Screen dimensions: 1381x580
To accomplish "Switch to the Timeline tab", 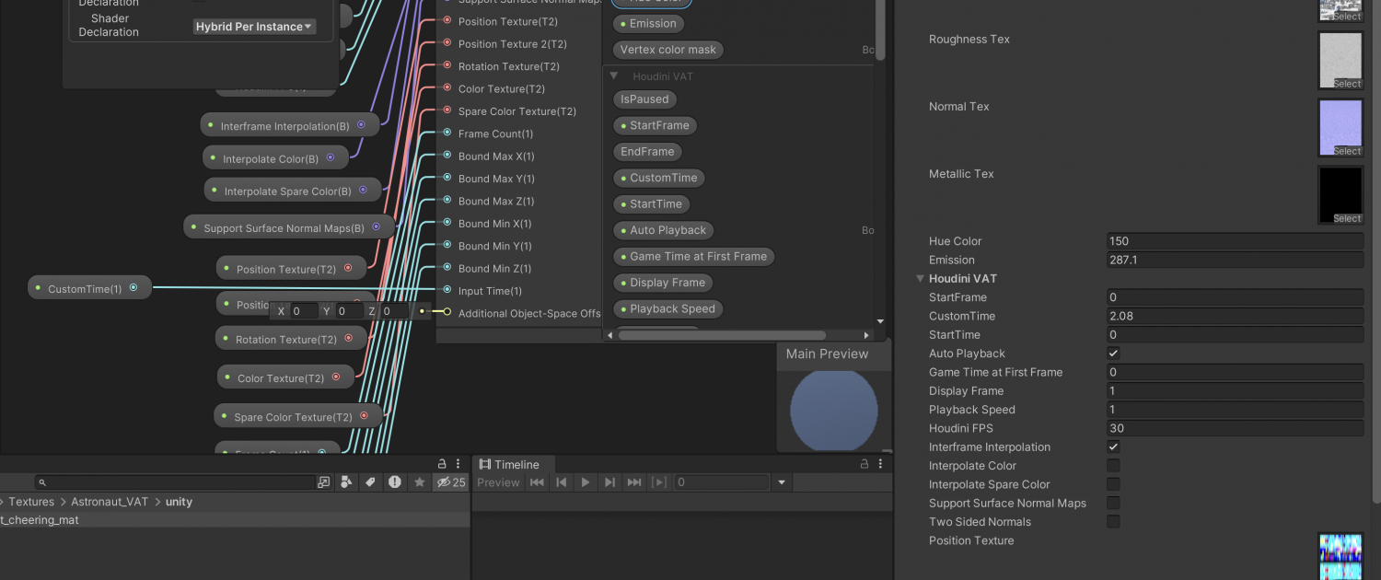I will point(509,464).
